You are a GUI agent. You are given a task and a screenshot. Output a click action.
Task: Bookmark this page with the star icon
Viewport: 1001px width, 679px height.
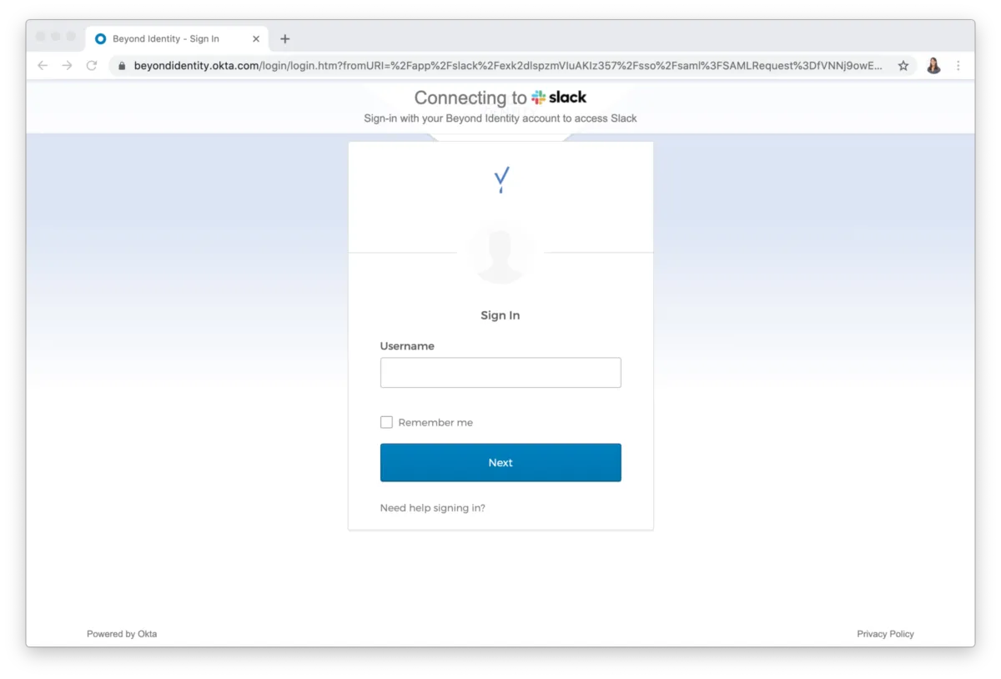(903, 65)
